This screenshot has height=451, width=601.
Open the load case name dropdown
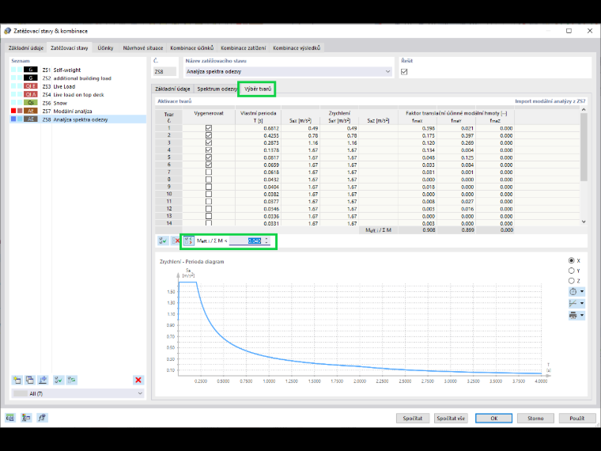387,72
